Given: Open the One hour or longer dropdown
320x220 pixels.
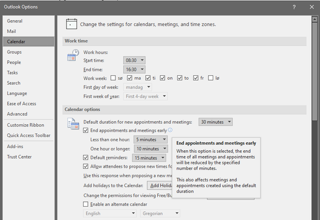Looking at the screenshot, I should 151,149.
